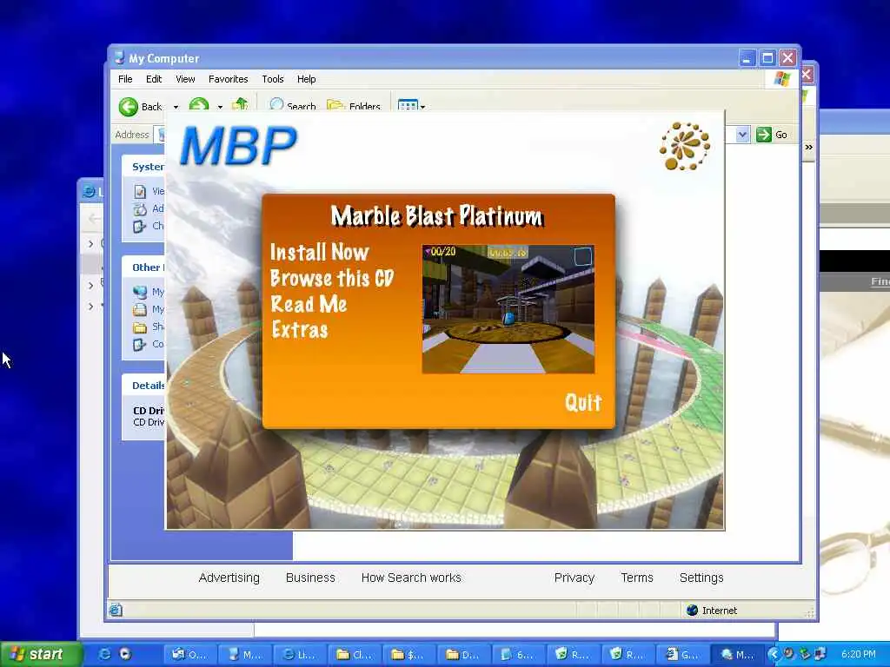Open How Search works link
The width and height of the screenshot is (890, 667).
click(x=411, y=578)
